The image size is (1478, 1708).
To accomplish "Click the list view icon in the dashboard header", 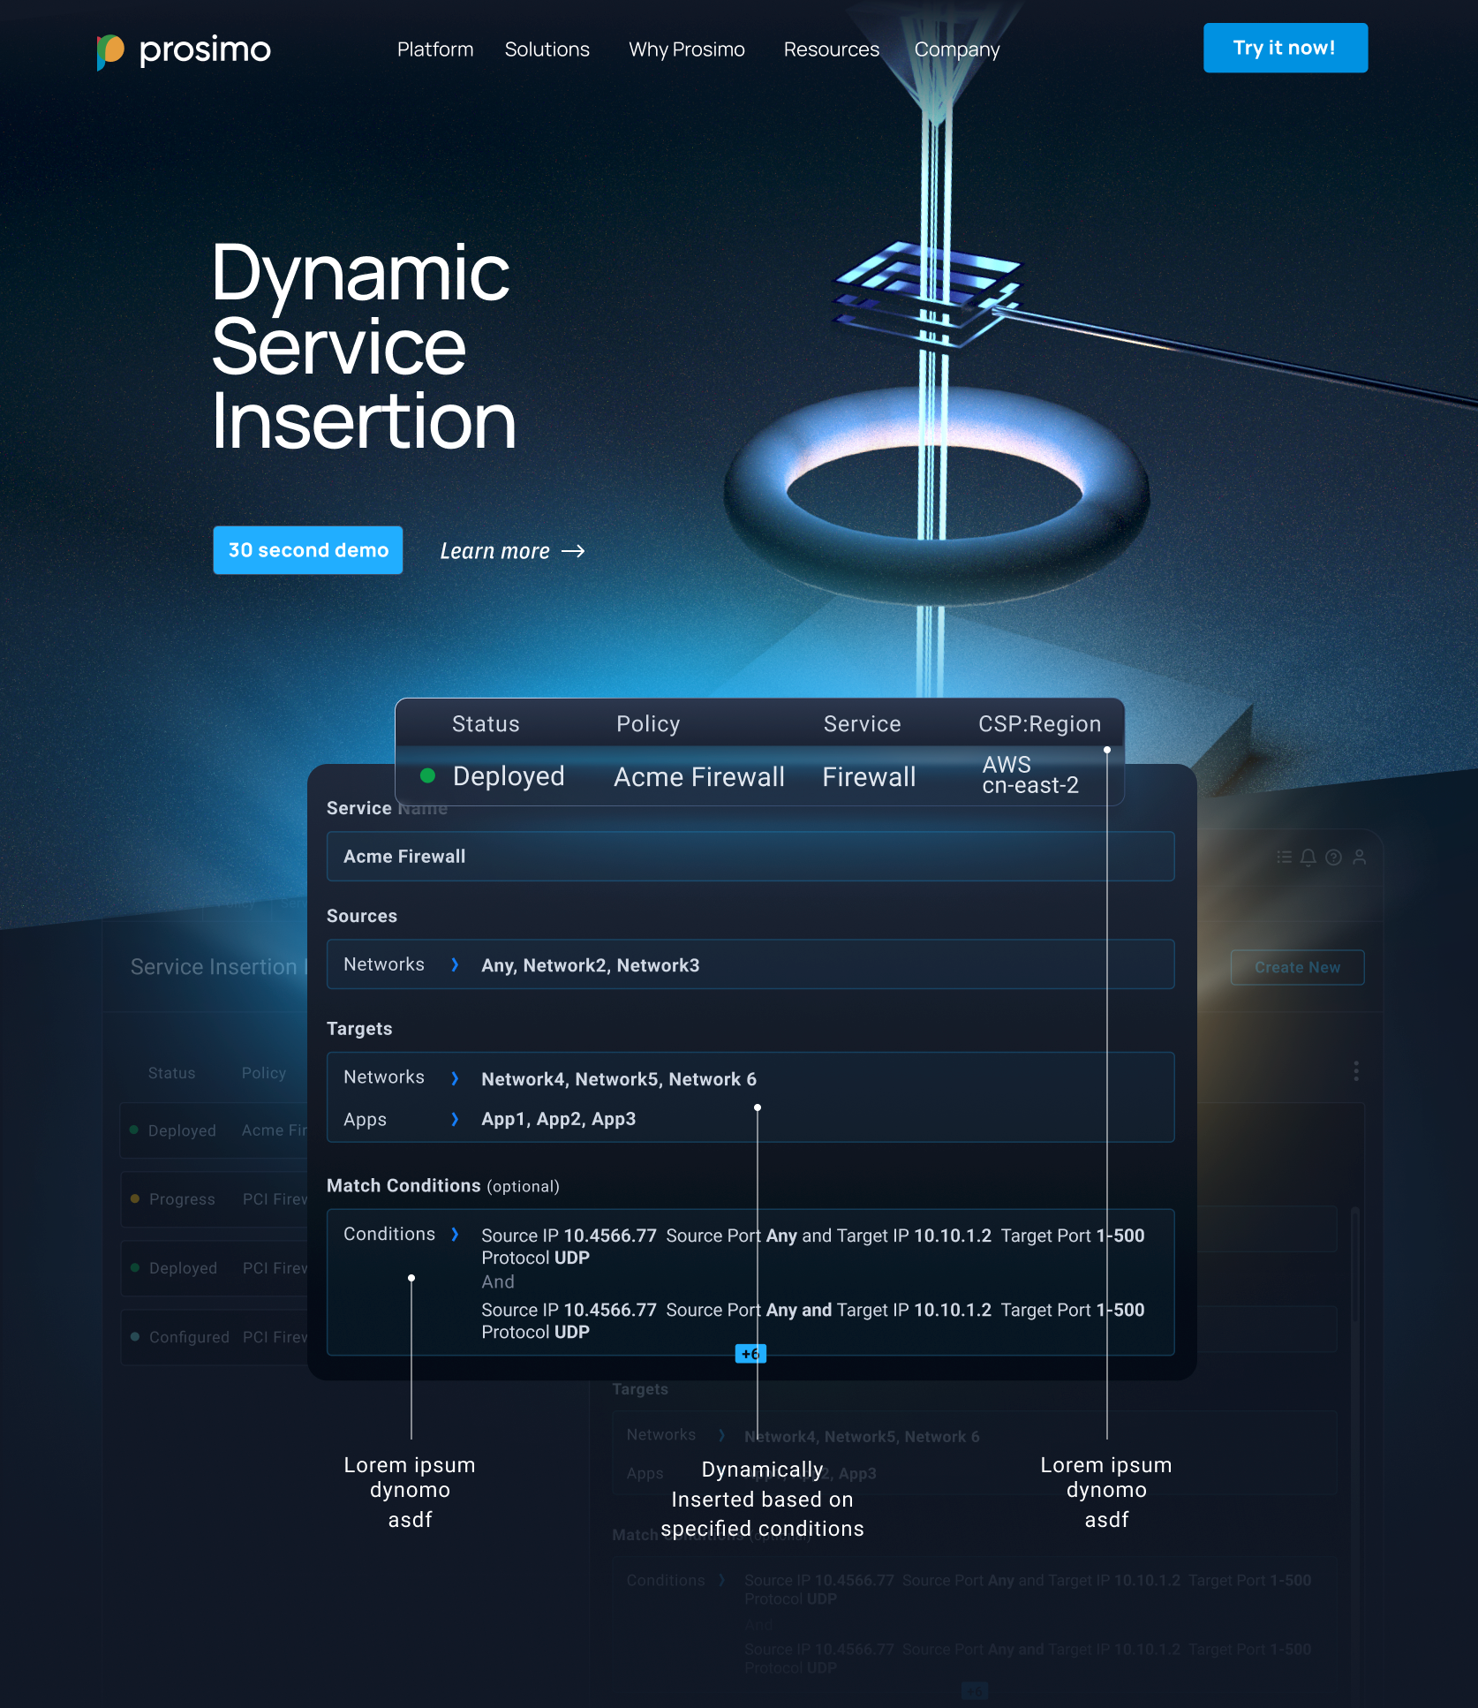I will tap(1285, 857).
